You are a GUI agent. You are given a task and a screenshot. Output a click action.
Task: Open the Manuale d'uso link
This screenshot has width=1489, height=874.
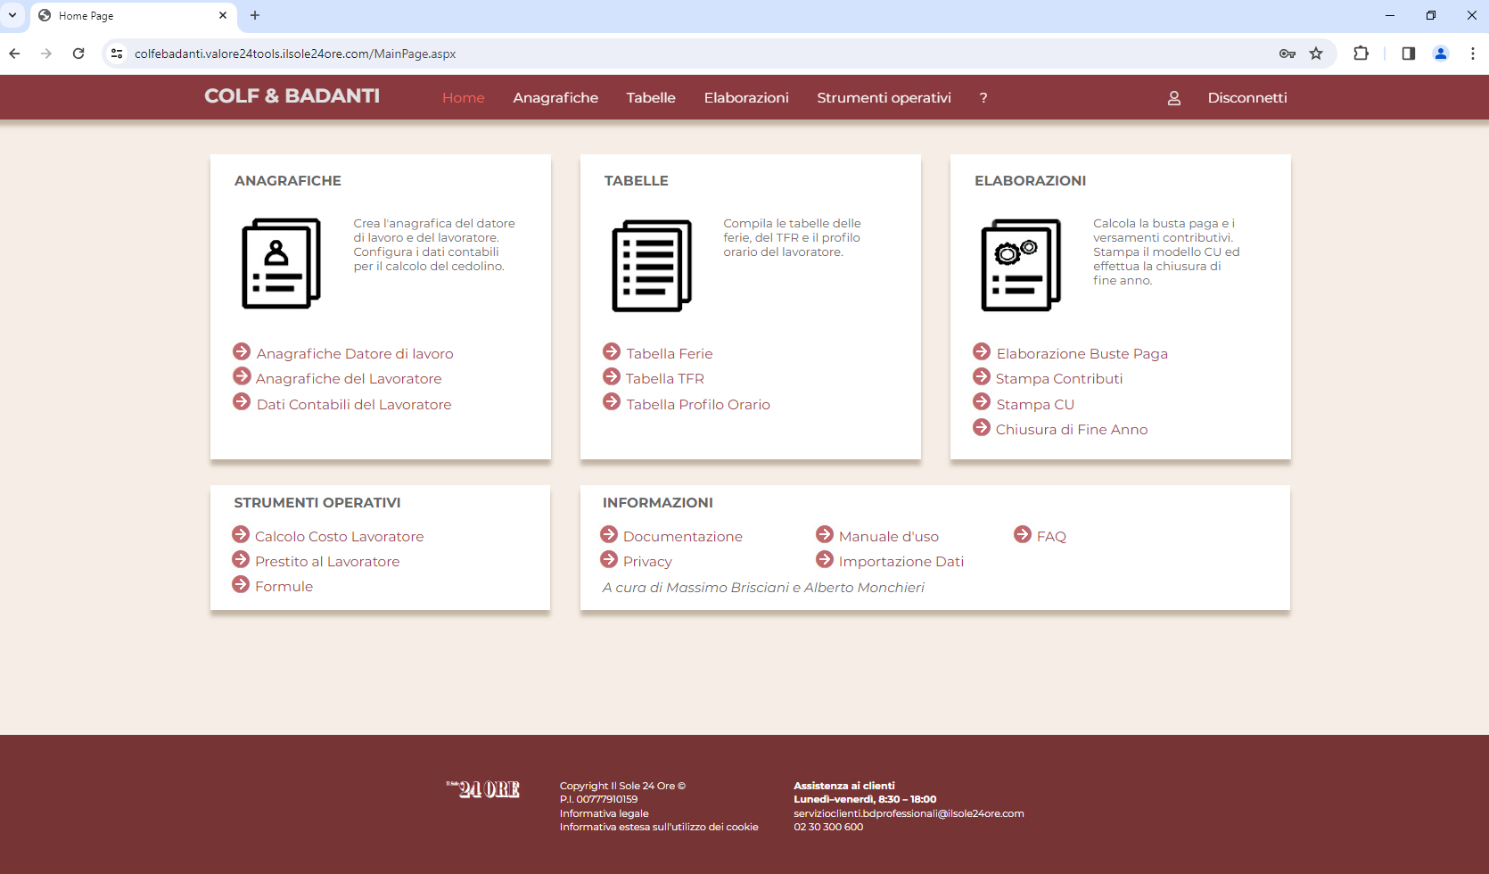(x=889, y=537)
